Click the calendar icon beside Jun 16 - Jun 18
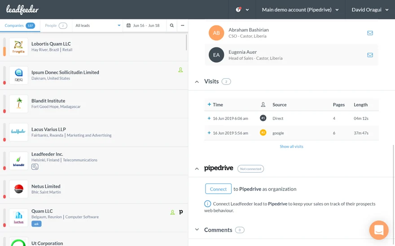This screenshot has height=246, width=395. click(128, 25)
